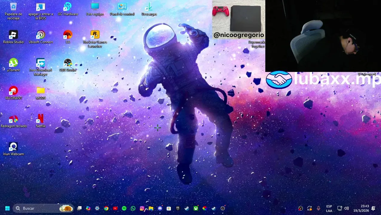
Task: Open the network status tray icon
Action: point(340,208)
